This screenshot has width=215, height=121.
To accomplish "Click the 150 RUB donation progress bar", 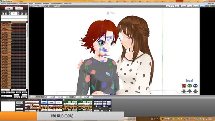I will [x=62, y=116].
